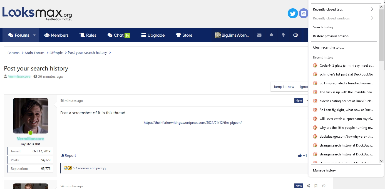Expand Recently closed tabs submenu
Viewport: 385px width, 189px height.
[343, 9]
